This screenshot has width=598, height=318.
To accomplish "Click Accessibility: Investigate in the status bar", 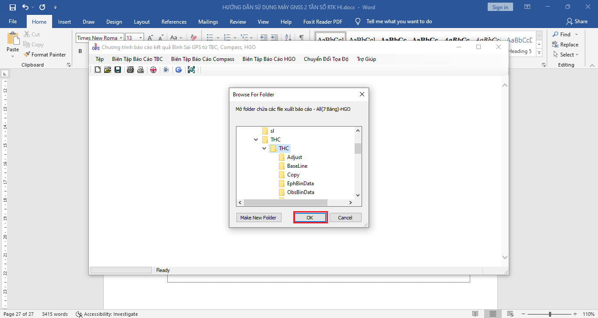I will 107,314.
